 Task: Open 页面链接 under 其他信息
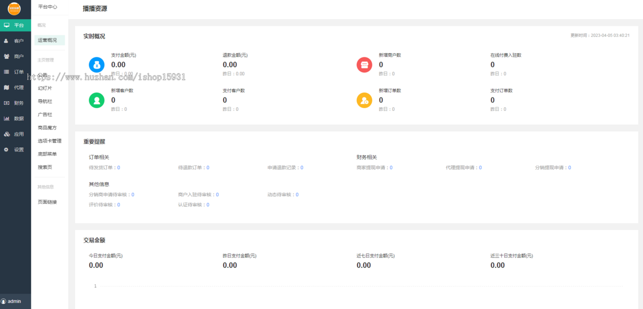pos(47,202)
